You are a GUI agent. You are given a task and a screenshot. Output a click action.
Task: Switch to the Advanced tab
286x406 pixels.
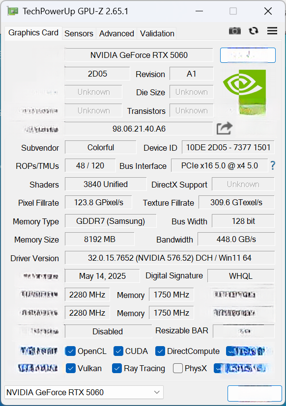point(116,34)
